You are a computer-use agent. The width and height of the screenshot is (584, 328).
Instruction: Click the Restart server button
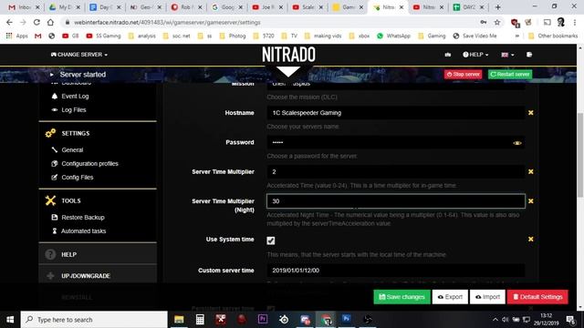(x=510, y=75)
